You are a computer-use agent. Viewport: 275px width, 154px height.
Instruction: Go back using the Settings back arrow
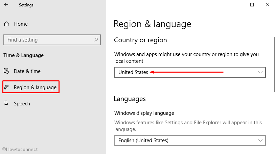[6, 5]
